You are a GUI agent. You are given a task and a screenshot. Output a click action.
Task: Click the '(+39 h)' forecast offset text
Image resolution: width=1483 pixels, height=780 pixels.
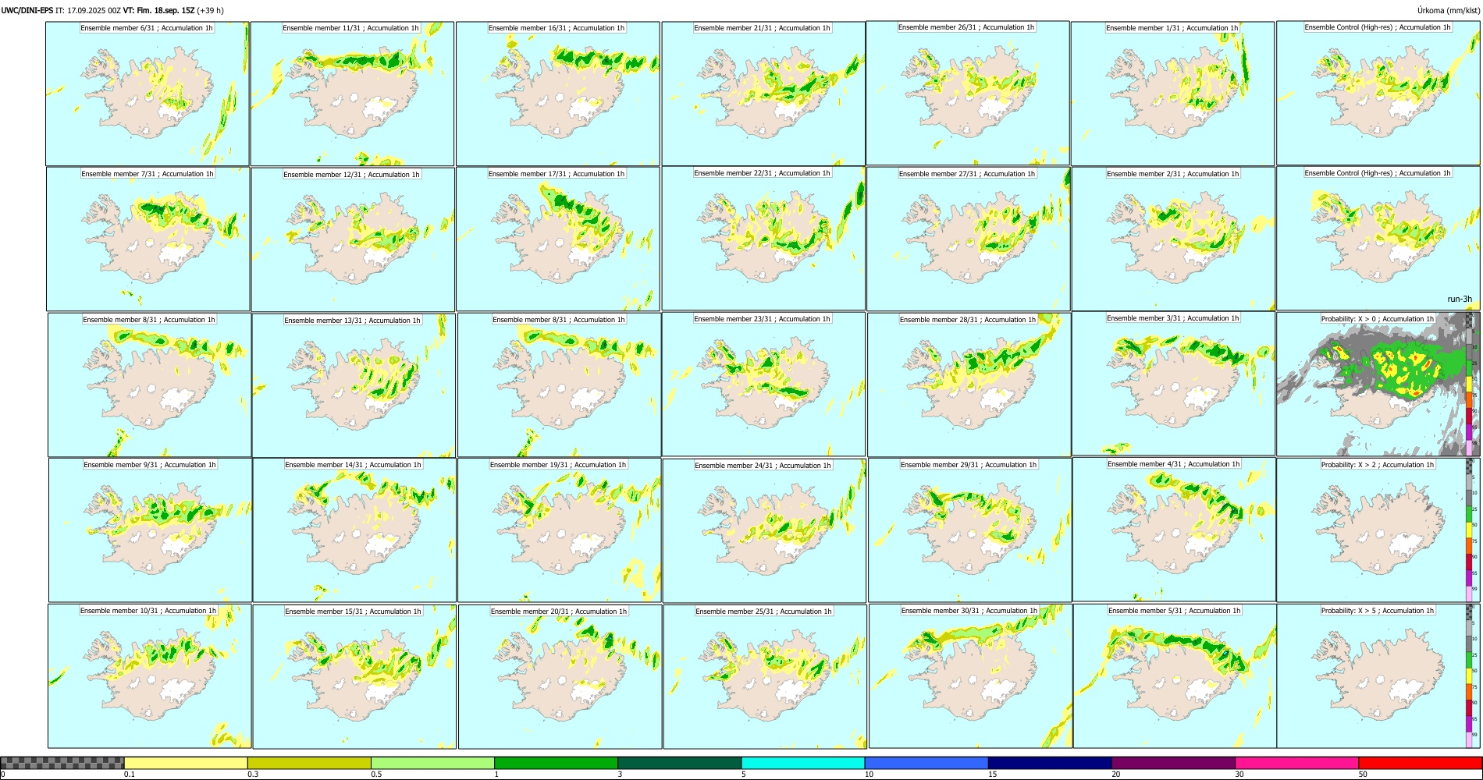(211, 11)
